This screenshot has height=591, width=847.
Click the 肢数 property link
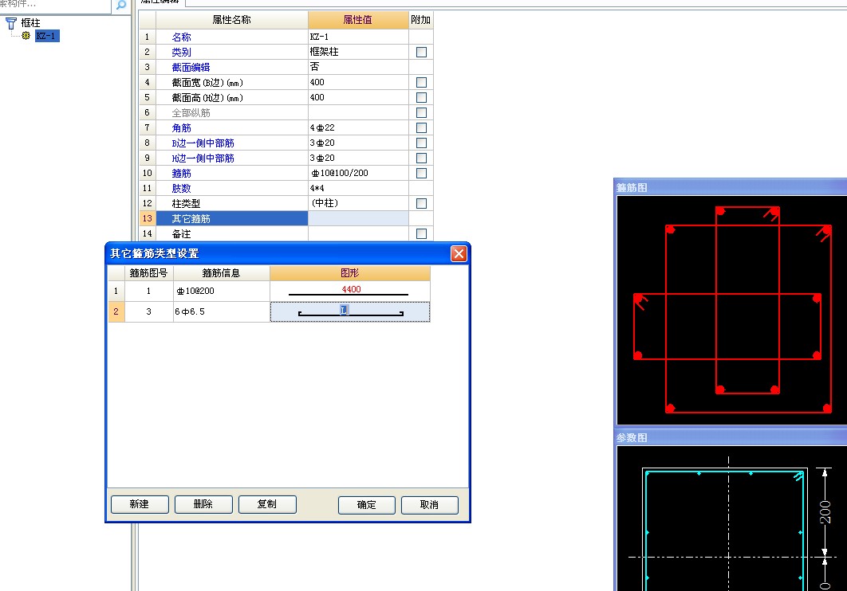pos(181,188)
